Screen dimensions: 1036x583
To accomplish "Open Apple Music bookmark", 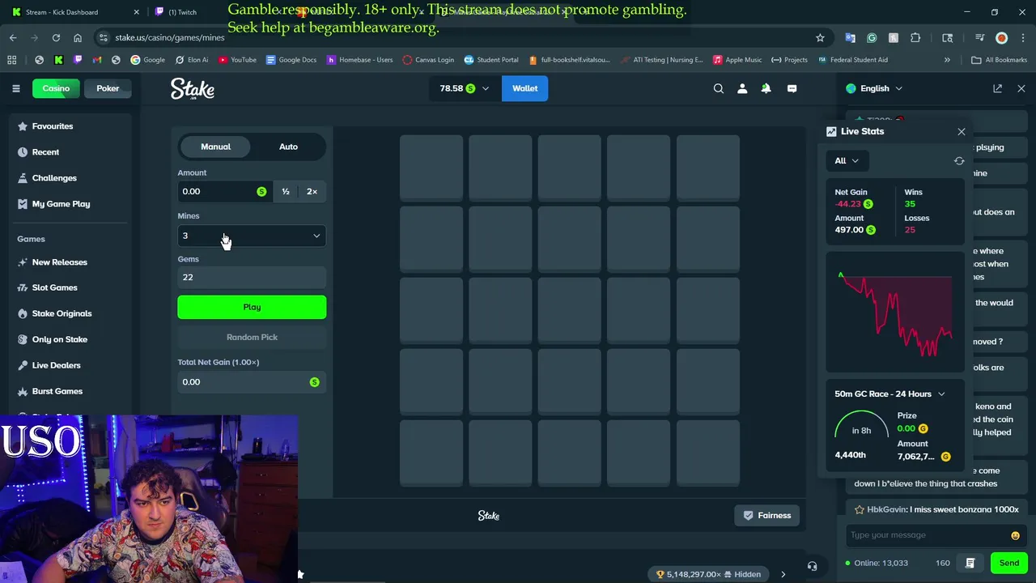I will pyautogui.click(x=737, y=60).
